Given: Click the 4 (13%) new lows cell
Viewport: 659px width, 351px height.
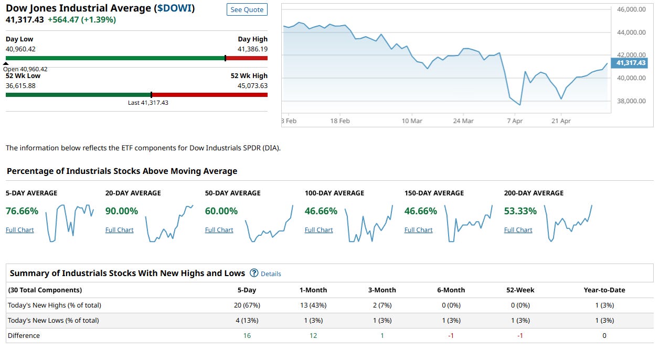Looking at the screenshot, I should click(247, 320).
